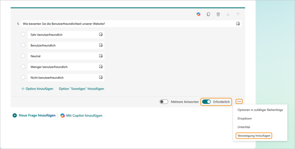This screenshot has height=149, width=295.
Task: Enable the 'Mehrere Antworten' toggle
Action: (x=164, y=102)
